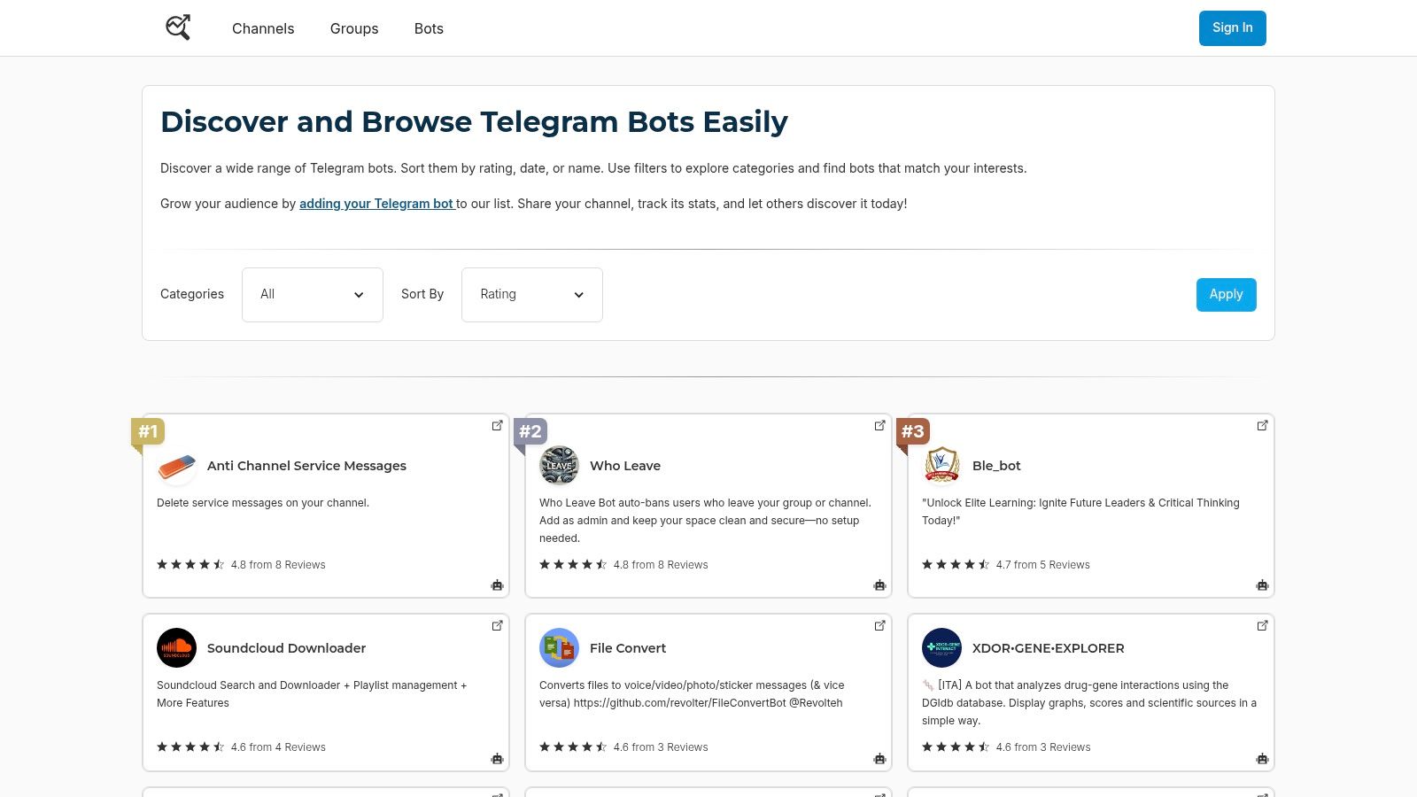Click the site logo in the header
The width and height of the screenshot is (1417, 797).
pos(178,27)
